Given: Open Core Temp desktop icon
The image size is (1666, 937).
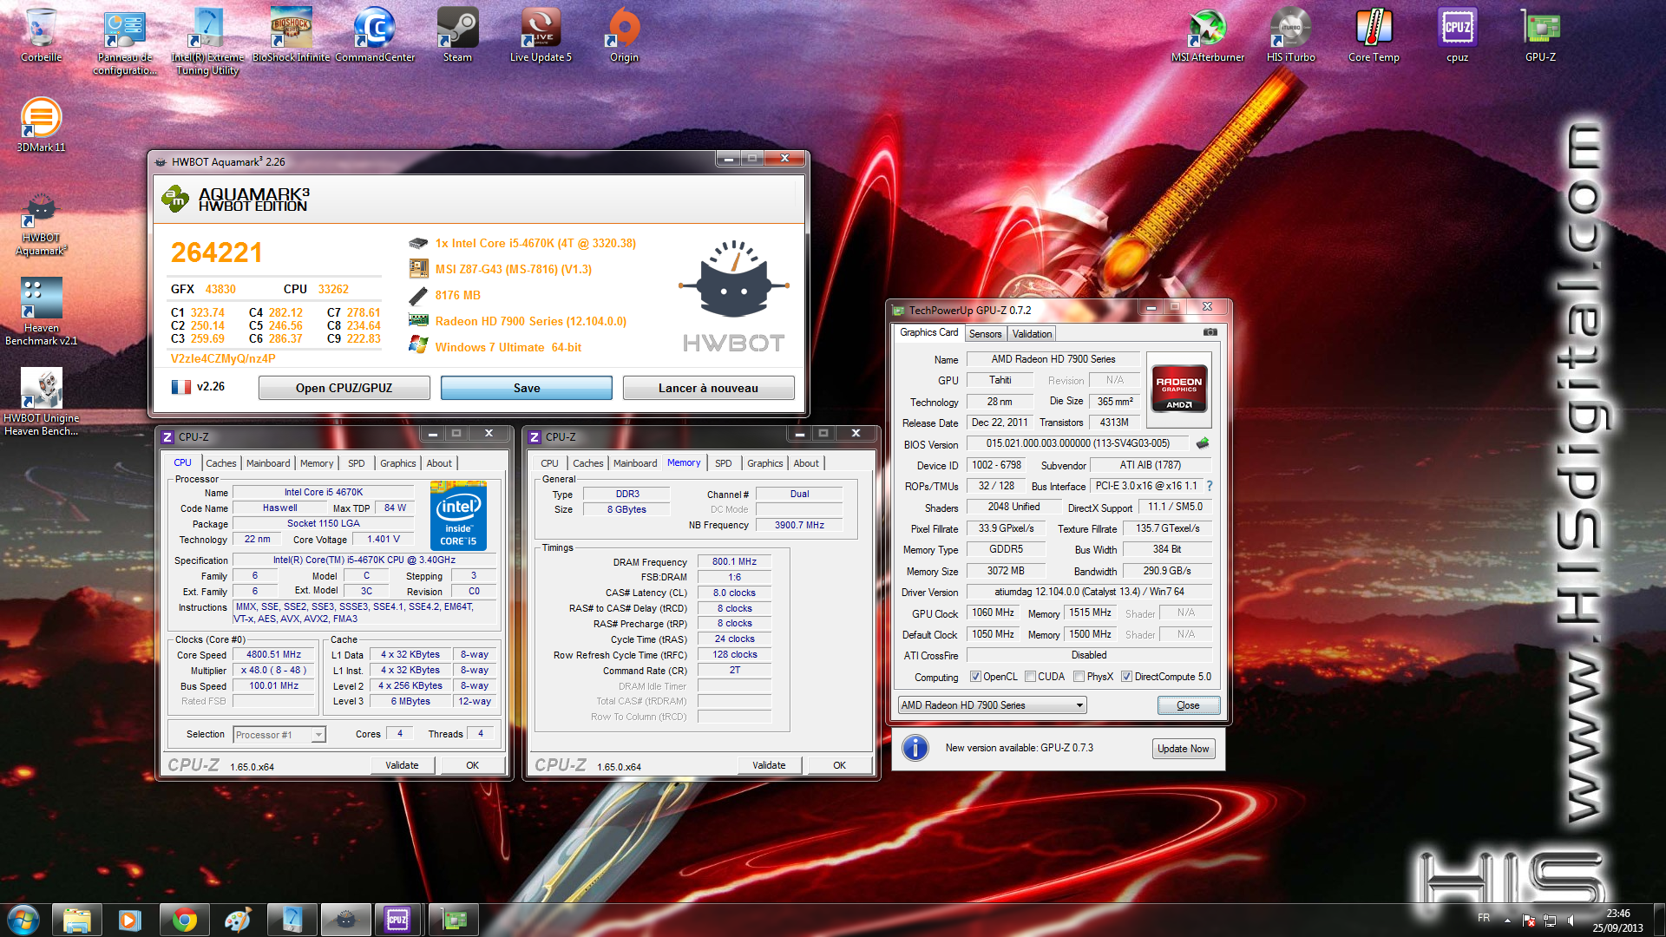Looking at the screenshot, I should pos(1374,35).
